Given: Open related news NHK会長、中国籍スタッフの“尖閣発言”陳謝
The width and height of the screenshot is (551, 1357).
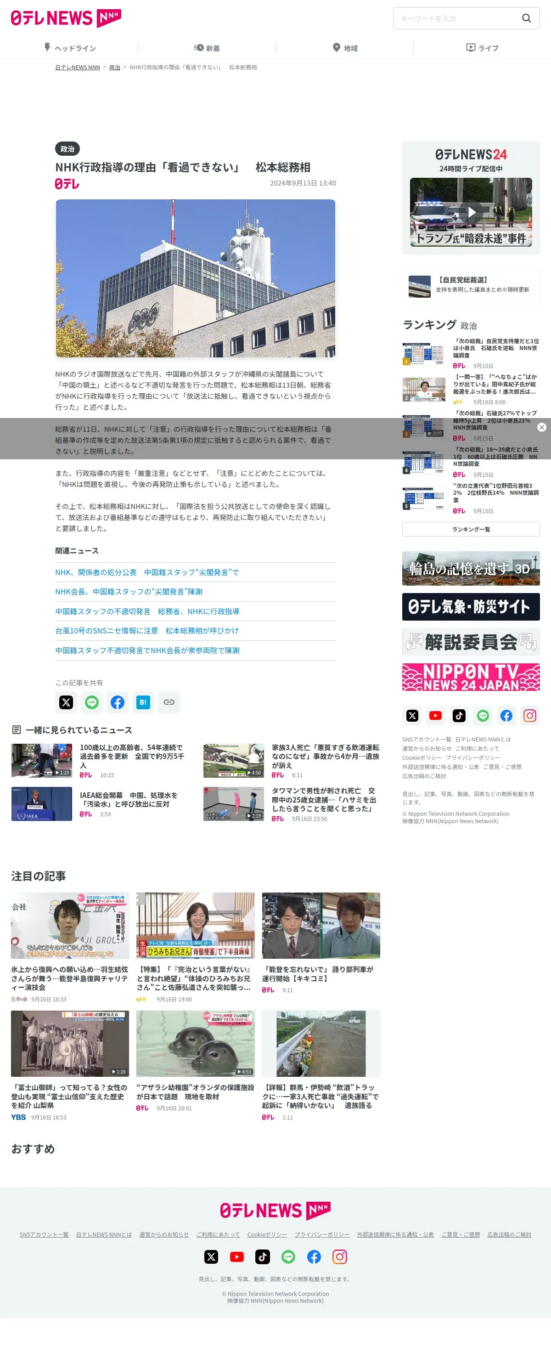Looking at the screenshot, I should [129, 592].
